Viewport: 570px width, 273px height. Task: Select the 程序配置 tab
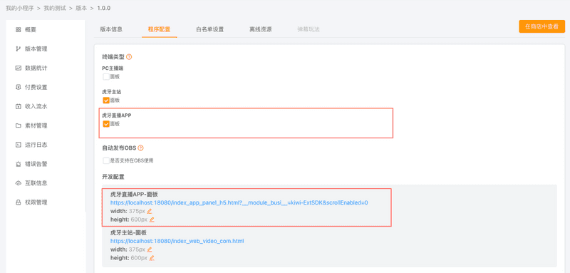pyautogui.click(x=159, y=29)
